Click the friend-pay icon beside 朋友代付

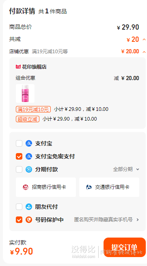point(29,207)
